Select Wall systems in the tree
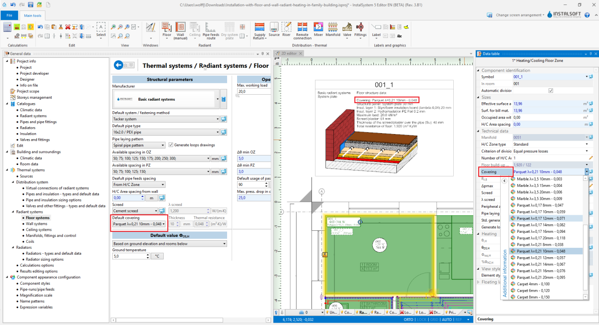The image size is (599, 325). click(37, 224)
